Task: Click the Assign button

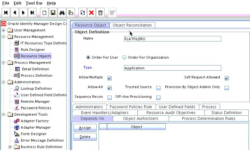Action: pyautogui.click(x=85, y=128)
